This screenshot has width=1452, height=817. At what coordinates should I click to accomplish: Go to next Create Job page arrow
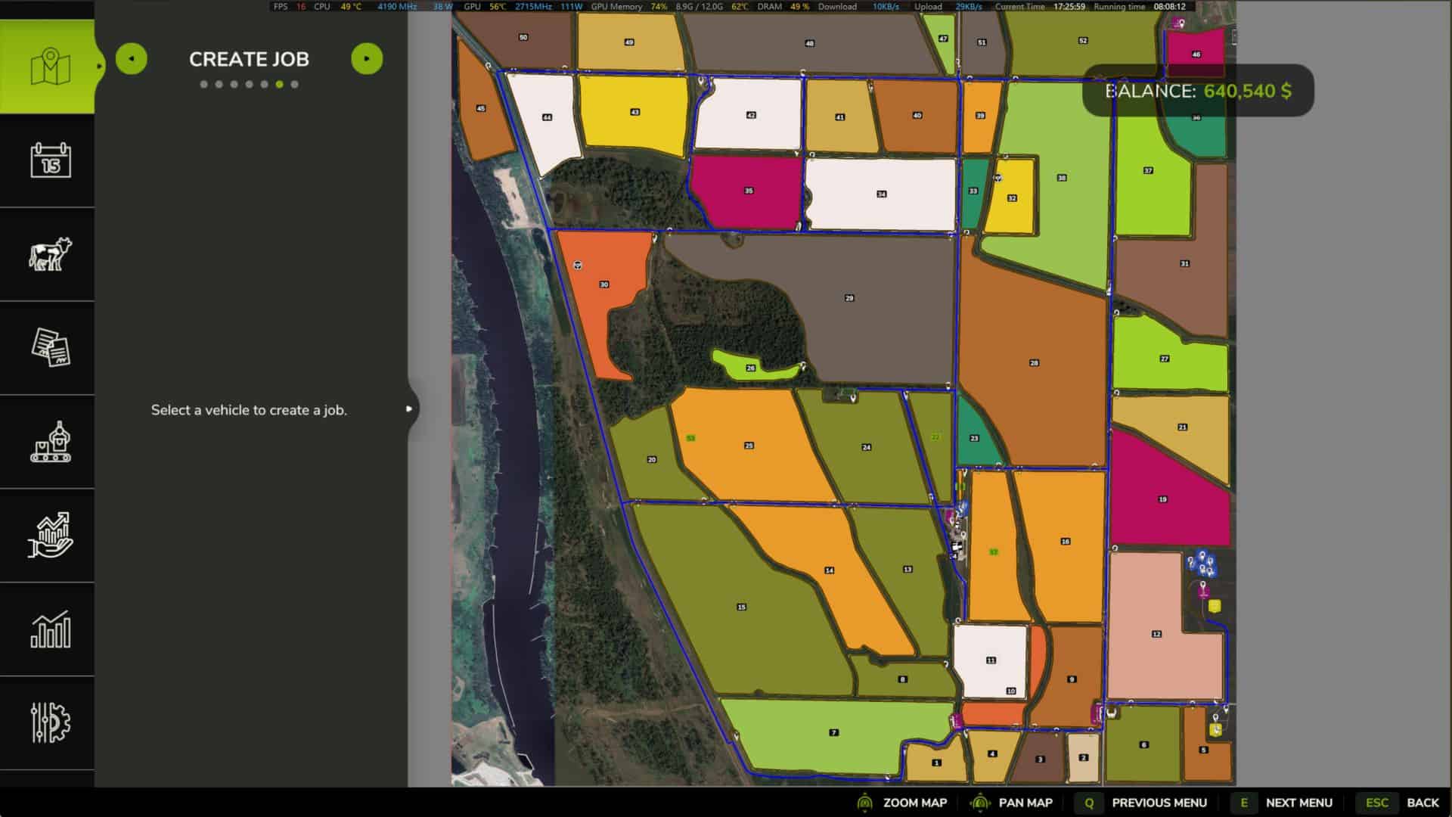(x=367, y=59)
